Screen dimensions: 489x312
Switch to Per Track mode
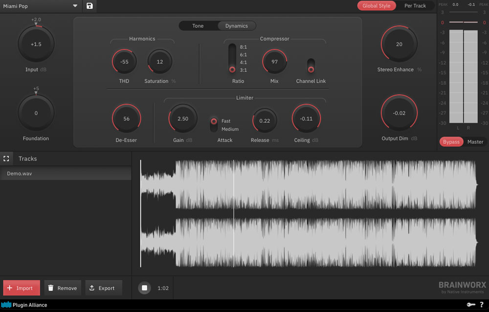pos(415,5)
